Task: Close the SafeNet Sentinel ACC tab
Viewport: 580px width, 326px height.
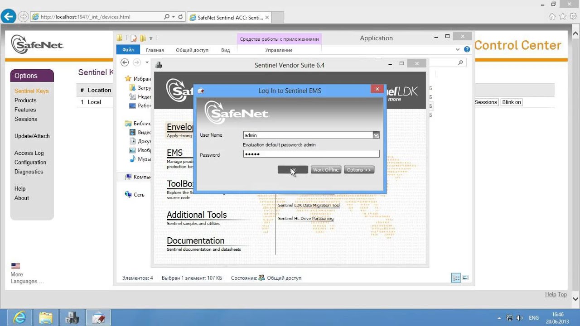Action: tap(267, 18)
